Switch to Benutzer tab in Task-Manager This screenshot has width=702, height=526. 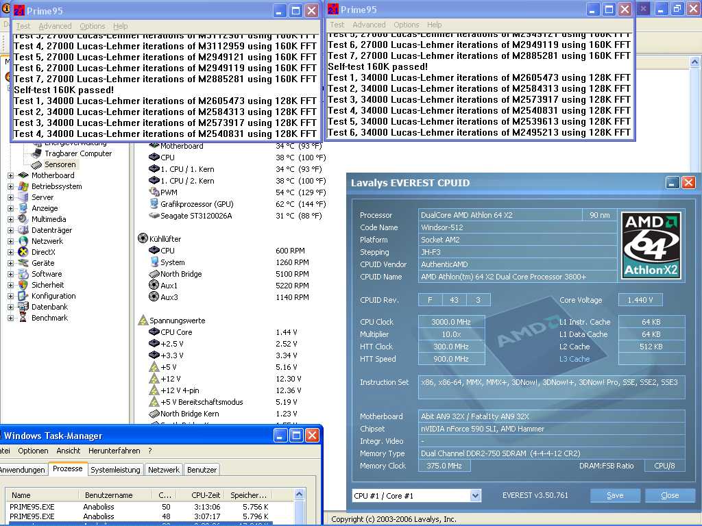(x=202, y=470)
